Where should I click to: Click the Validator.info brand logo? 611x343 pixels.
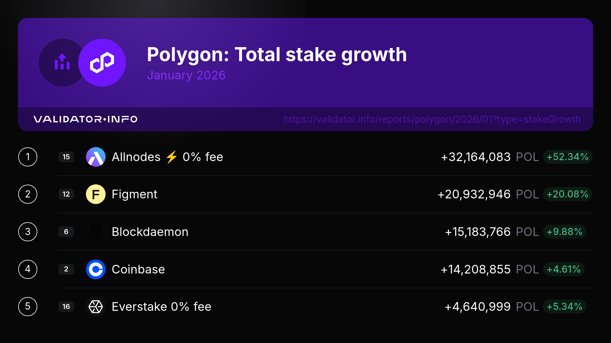[x=85, y=119]
